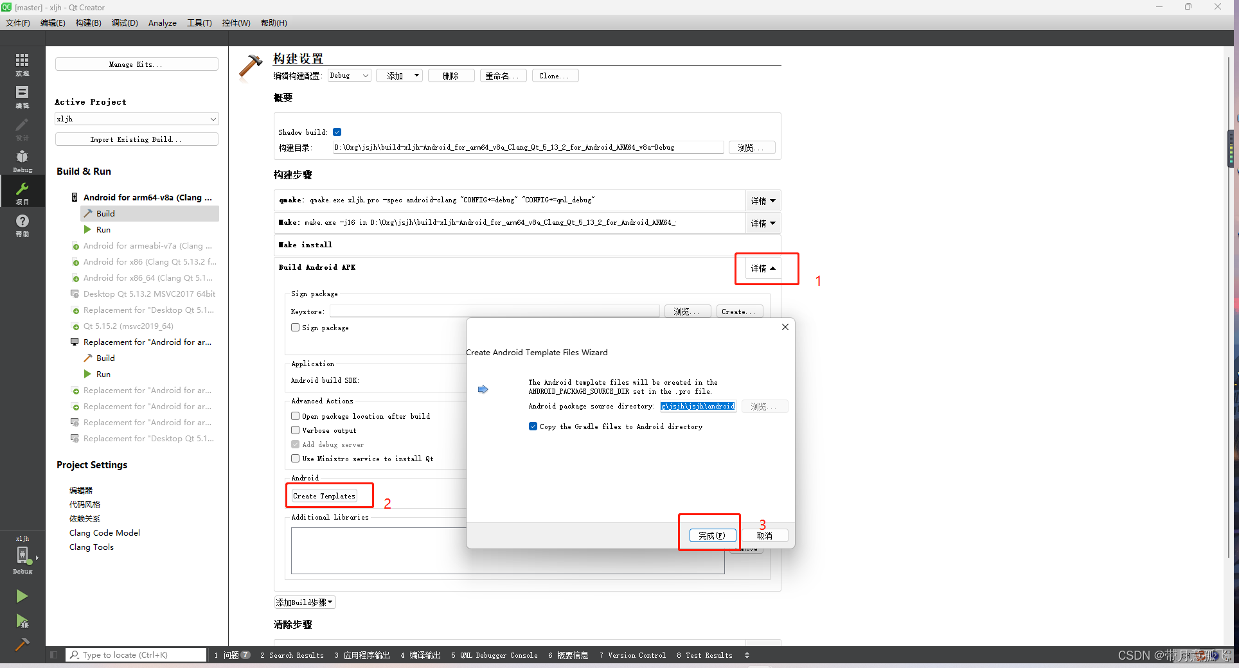1239x668 pixels.
Task: Click the build hammer icon beside Build under arm64-v8a
Action: 88,213
